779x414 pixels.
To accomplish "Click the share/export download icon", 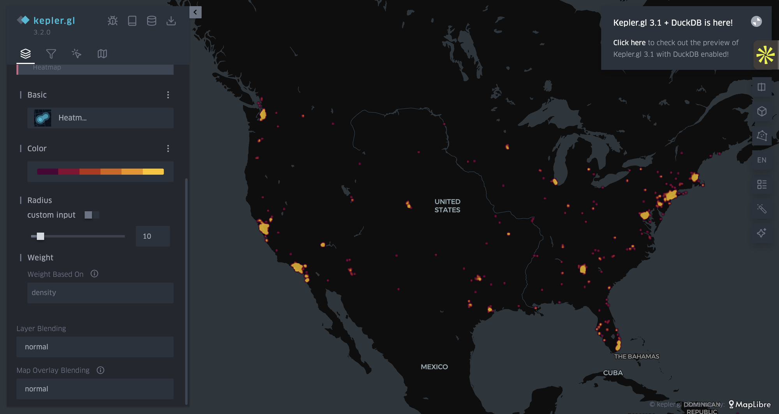I will pyautogui.click(x=171, y=21).
